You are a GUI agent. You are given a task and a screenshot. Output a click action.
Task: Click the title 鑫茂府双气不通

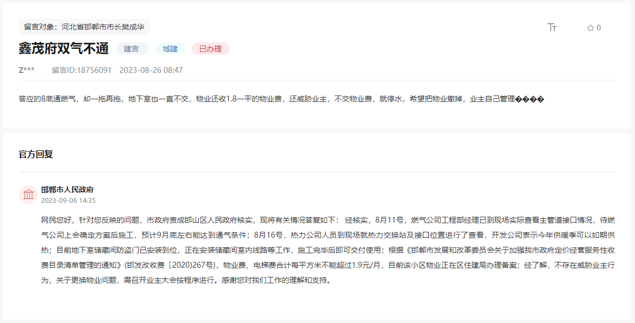point(63,48)
